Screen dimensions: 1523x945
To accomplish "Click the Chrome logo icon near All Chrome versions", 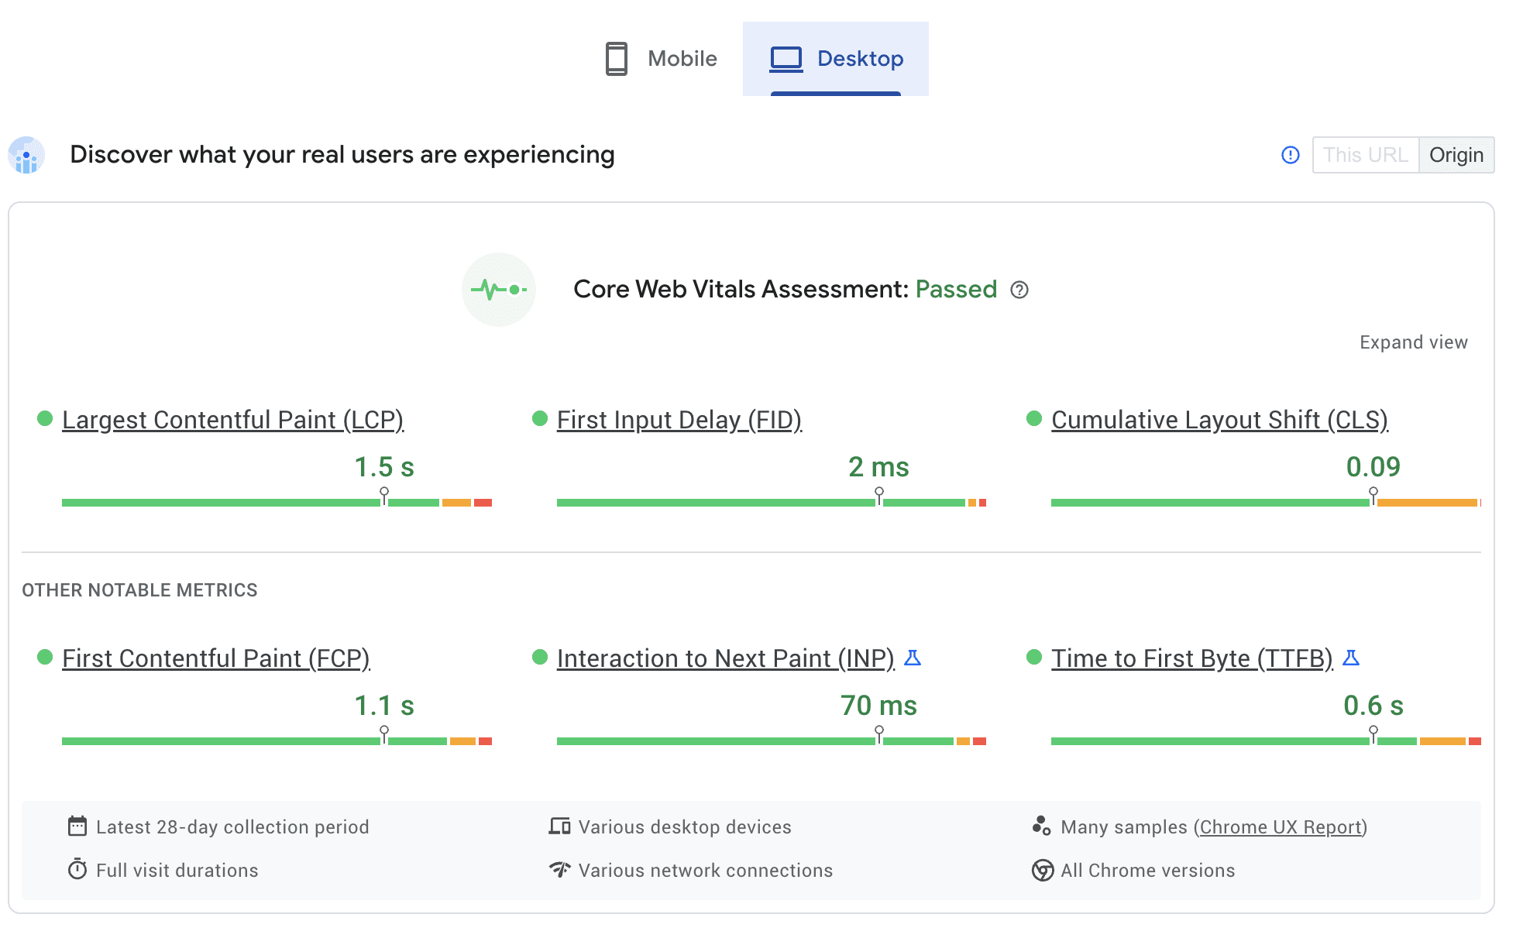I will pos(1043,870).
